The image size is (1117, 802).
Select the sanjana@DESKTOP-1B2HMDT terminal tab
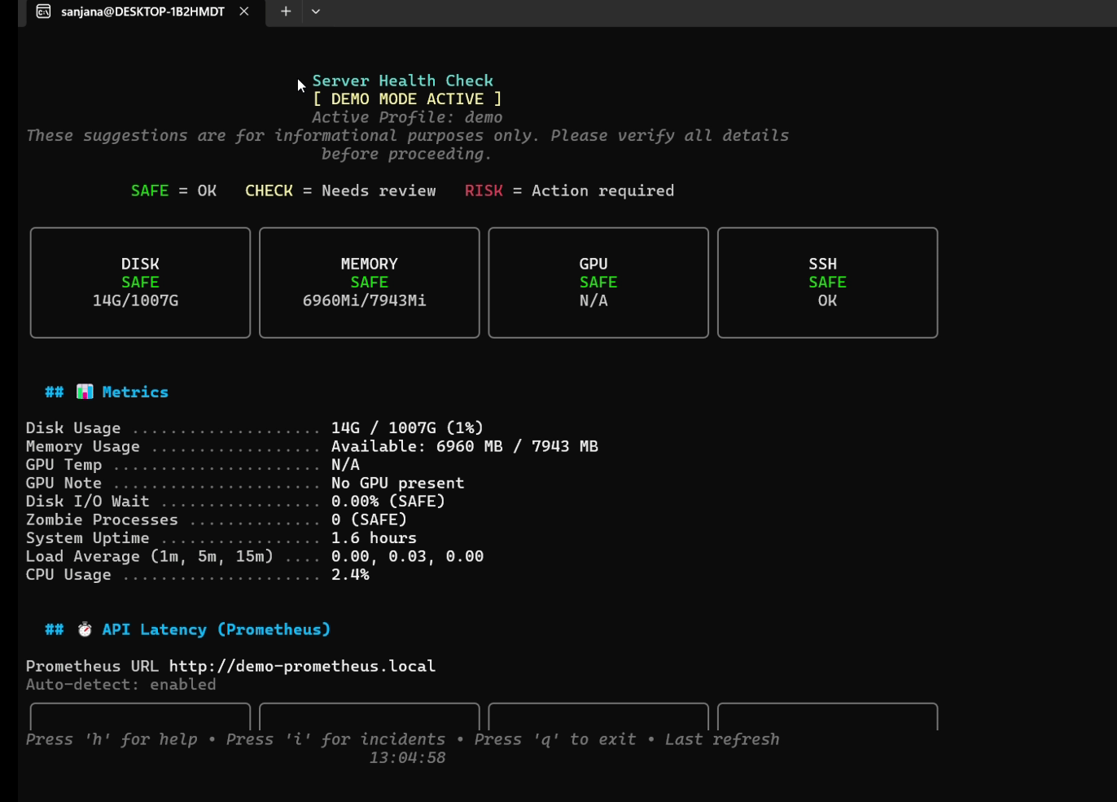(x=147, y=12)
